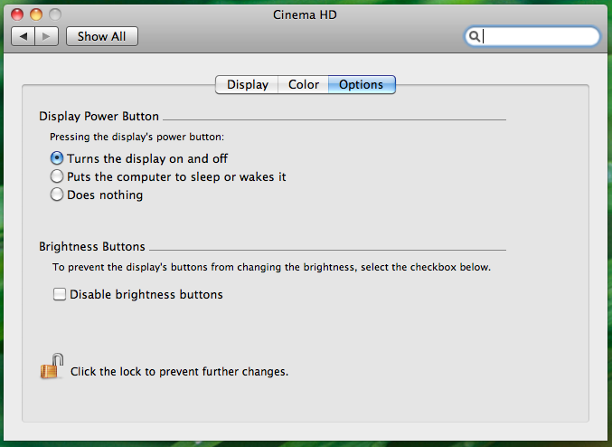The image size is (612, 447).
Task: Click the "Click the lock to prevent further changes." text
Action: tap(179, 371)
